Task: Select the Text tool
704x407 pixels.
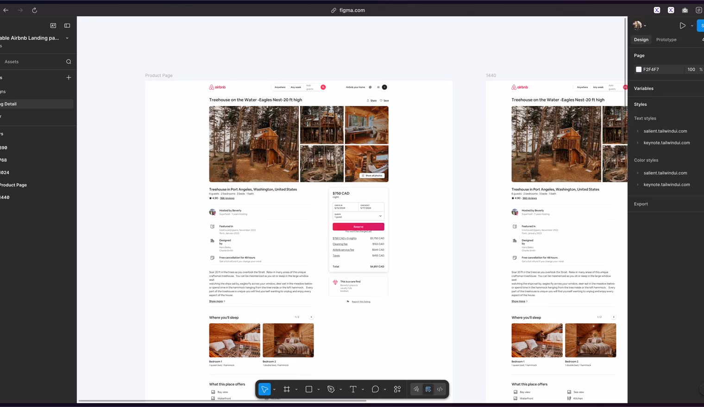Action: pyautogui.click(x=353, y=389)
